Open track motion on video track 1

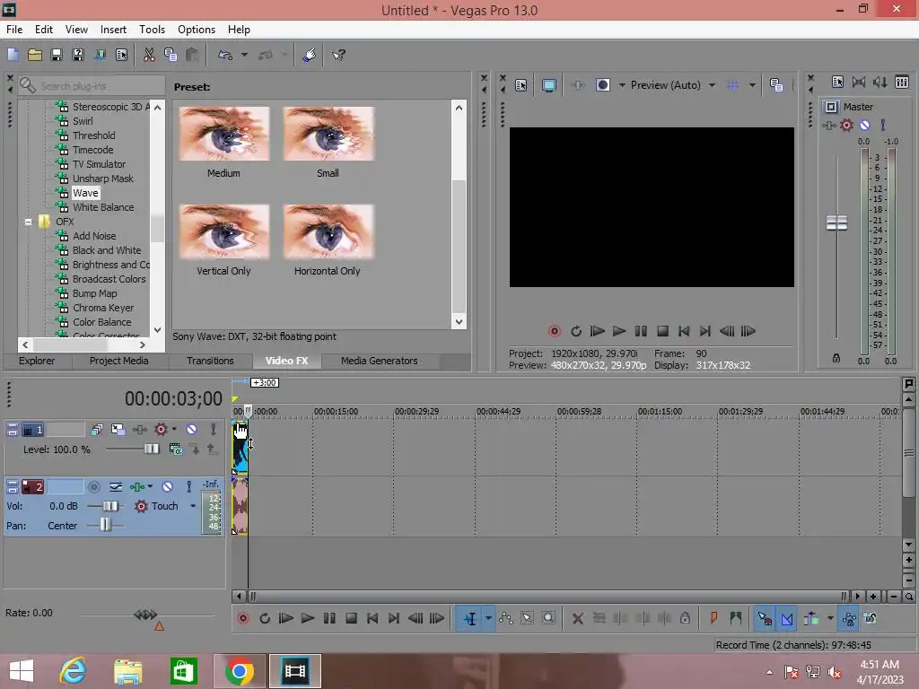coord(118,430)
